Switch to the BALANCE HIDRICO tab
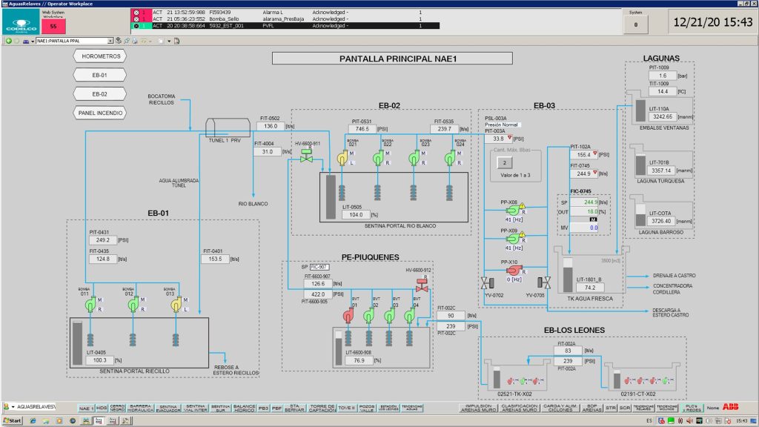The width and height of the screenshot is (759, 427). 242,407
